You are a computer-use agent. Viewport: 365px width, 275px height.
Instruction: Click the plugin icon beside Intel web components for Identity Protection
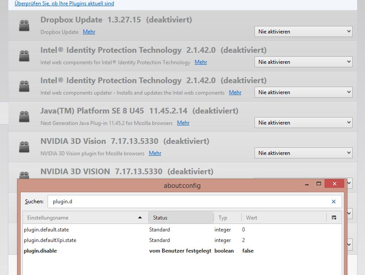(24, 55)
